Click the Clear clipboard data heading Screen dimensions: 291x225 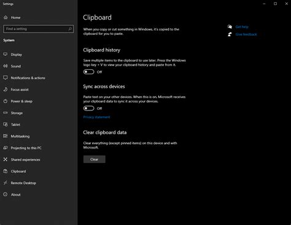[x=105, y=132]
